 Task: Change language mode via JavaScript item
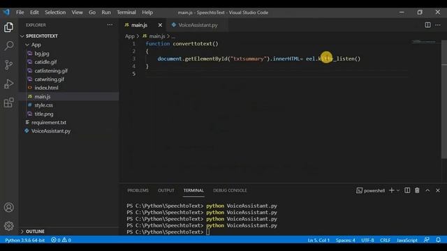pos(406,240)
